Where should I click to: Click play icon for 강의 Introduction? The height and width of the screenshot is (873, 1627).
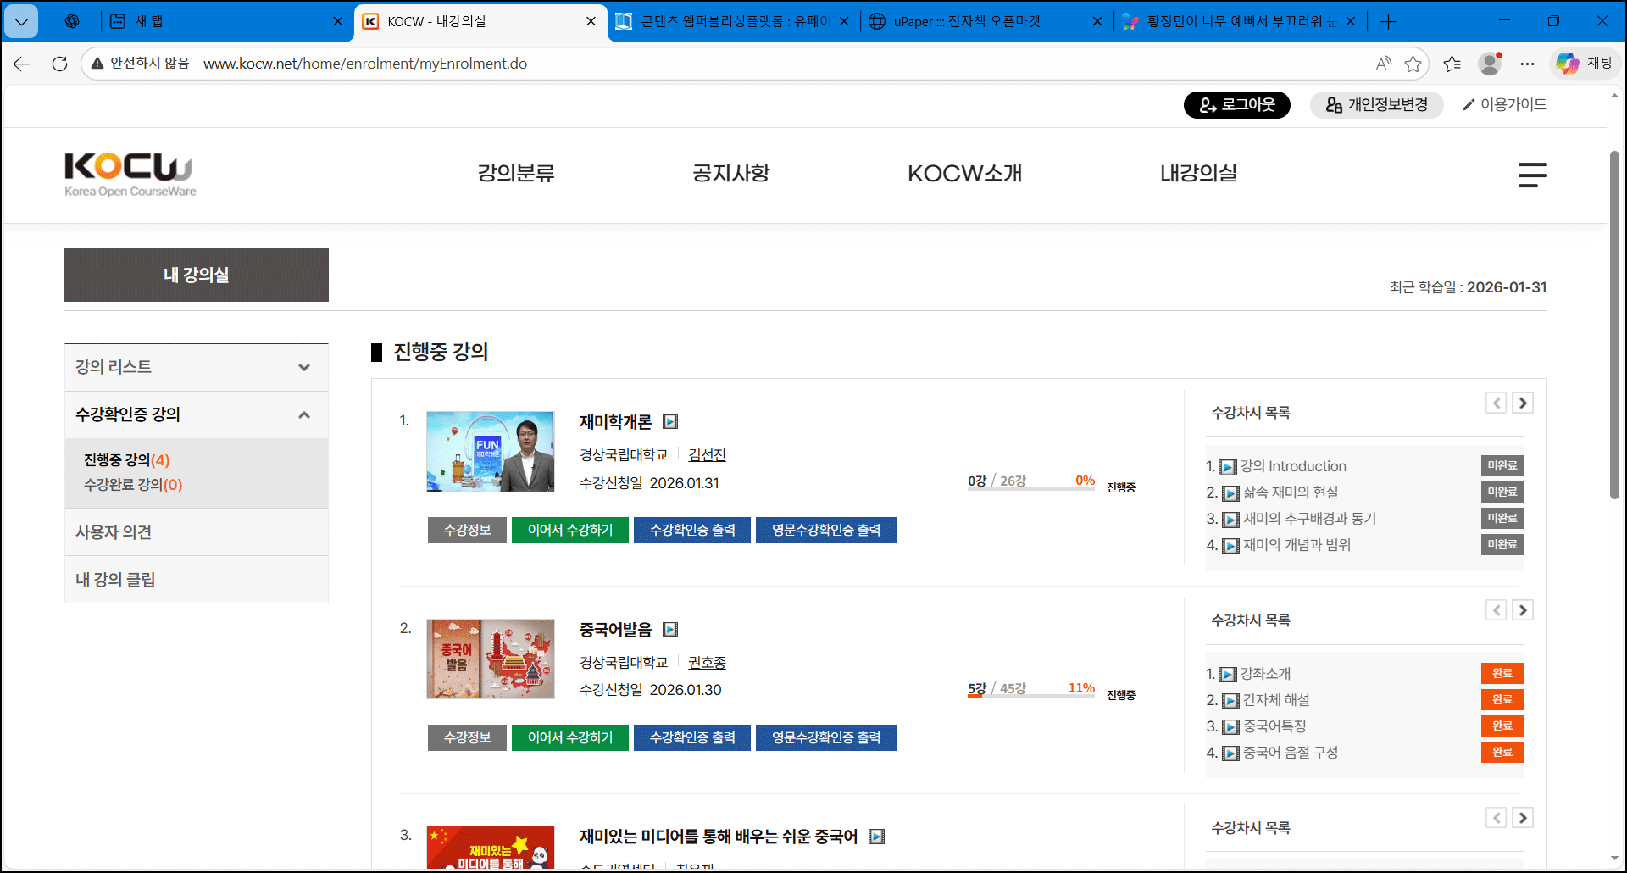(1228, 467)
